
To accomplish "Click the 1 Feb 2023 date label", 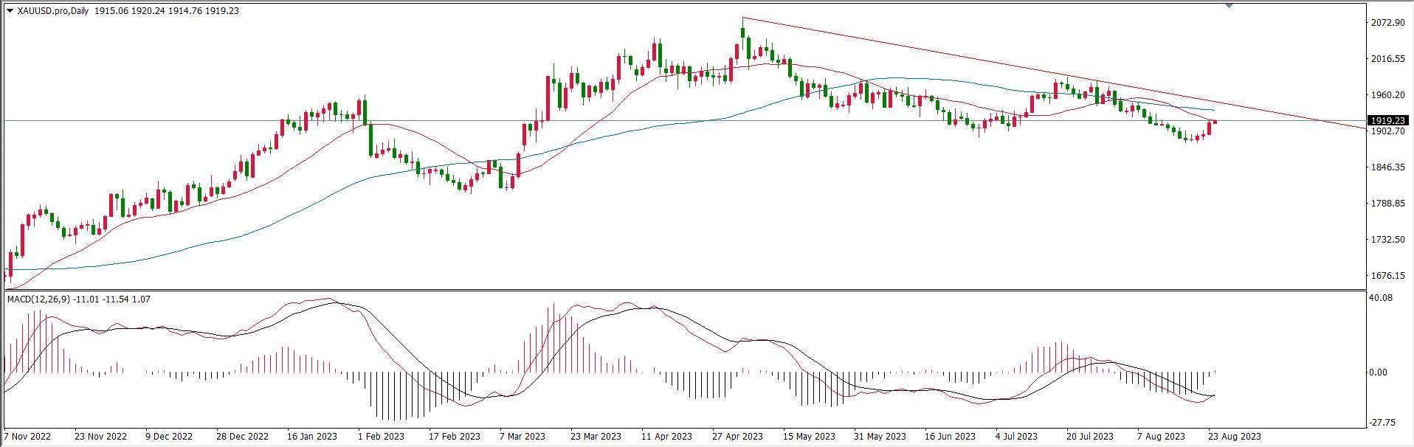I will click(x=381, y=436).
